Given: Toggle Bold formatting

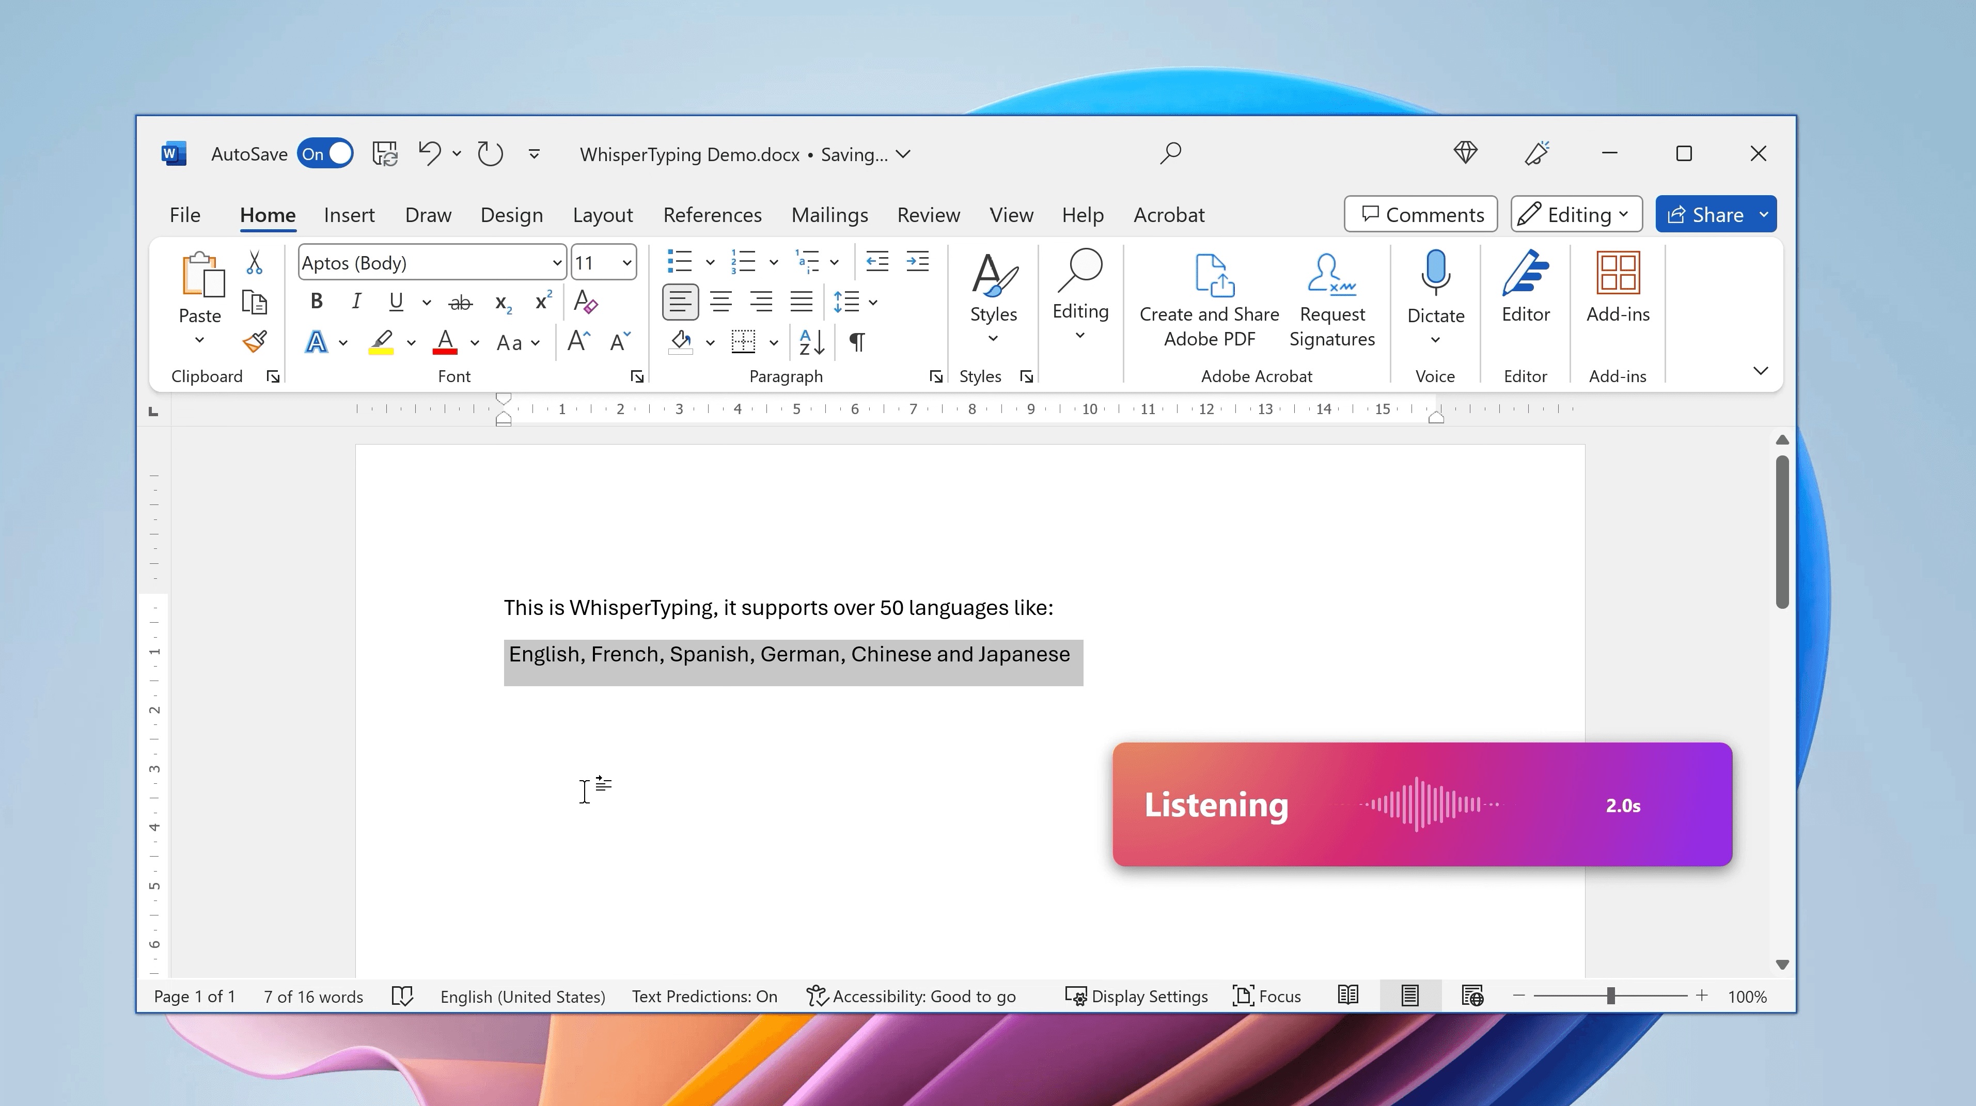Looking at the screenshot, I should 316,302.
